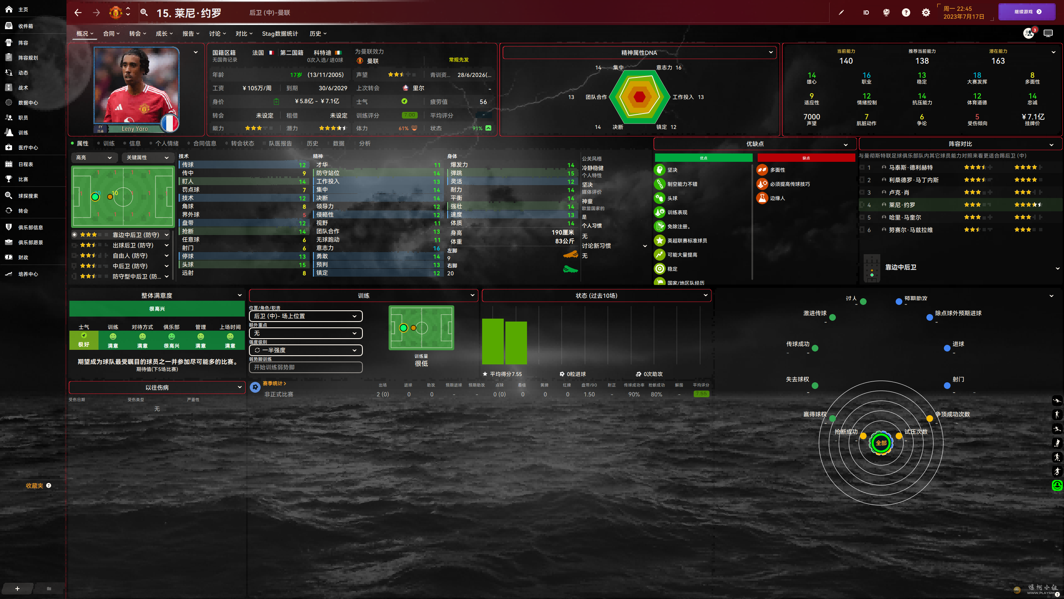Select the 自由人 (防守) role radio button
Image resolution: width=1064 pixels, height=599 pixels.
click(x=74, y=255)
